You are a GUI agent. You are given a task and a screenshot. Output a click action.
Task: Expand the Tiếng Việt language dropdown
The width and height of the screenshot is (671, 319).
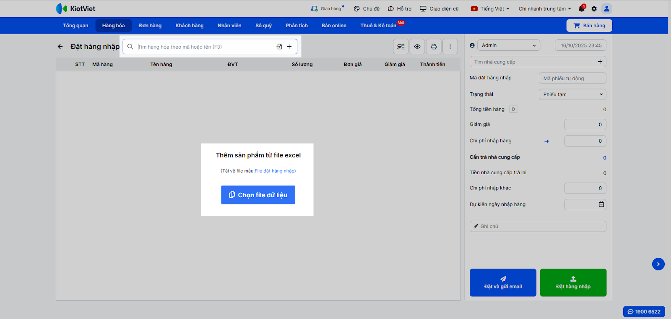pos(490,9)
